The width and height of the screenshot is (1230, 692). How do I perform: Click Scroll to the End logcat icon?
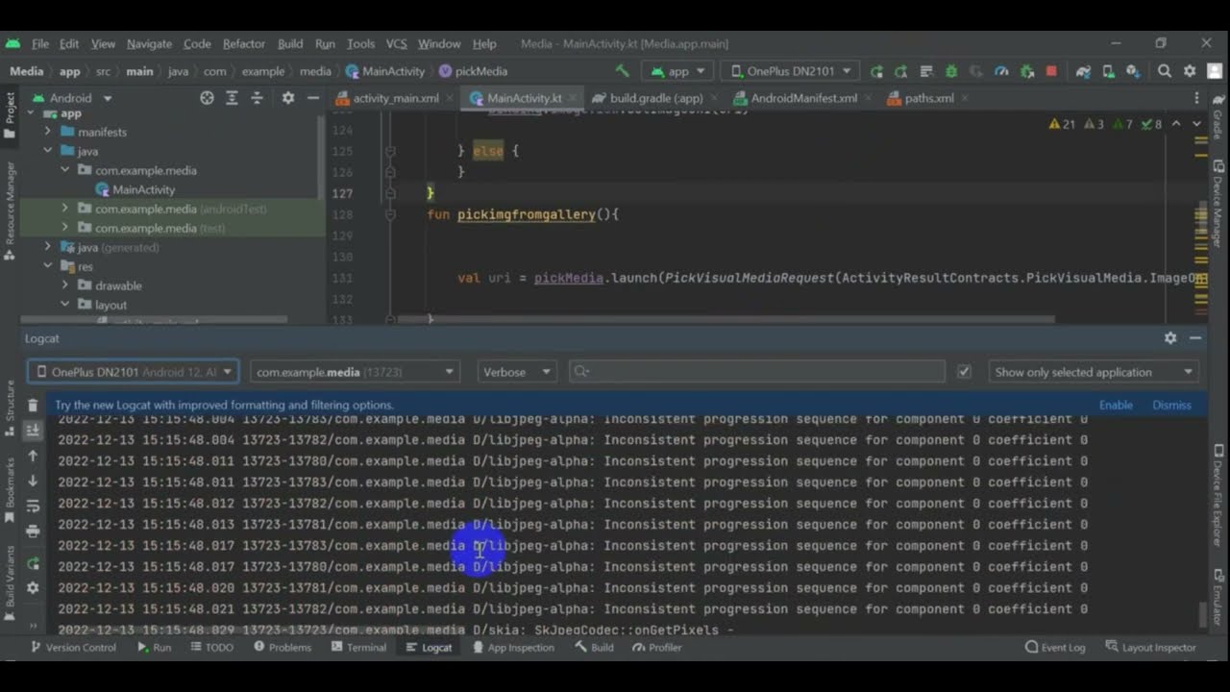(33, 431)
